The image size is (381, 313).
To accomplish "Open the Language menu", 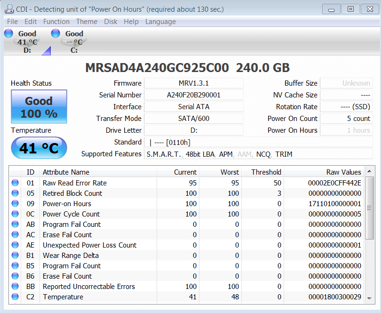I will [x=160, y=22].
